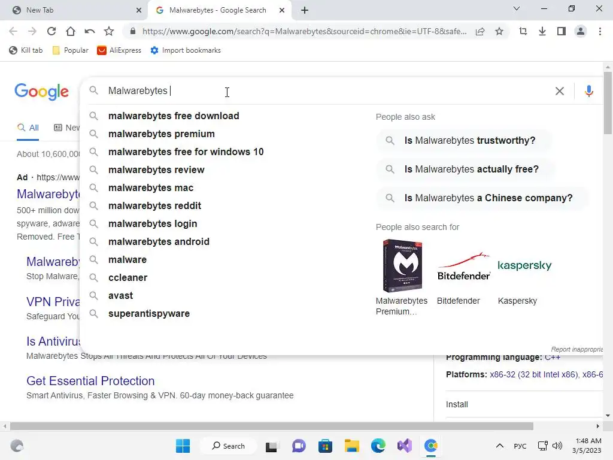
Task: Open the profile avatar icon
Action: [581, 31]
